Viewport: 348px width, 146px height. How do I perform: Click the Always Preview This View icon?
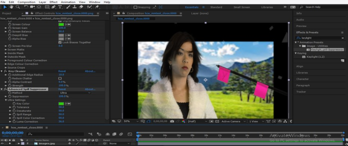(114, 121)
